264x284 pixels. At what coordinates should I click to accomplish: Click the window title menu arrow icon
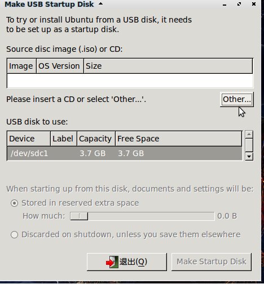(x=101, y=3)
